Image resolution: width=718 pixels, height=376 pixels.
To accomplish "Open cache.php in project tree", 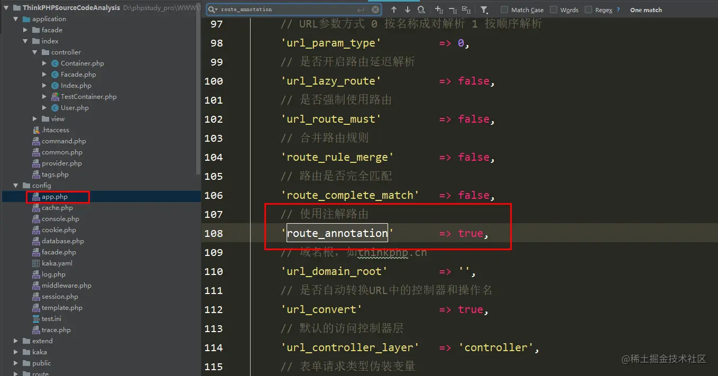I will point(57,208).
